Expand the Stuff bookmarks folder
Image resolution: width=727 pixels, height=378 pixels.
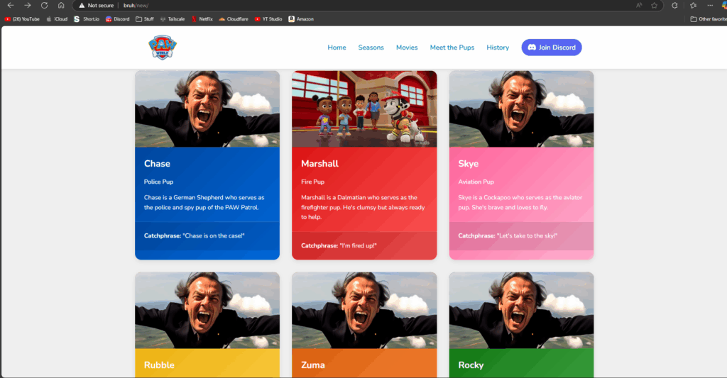(144, 19)
